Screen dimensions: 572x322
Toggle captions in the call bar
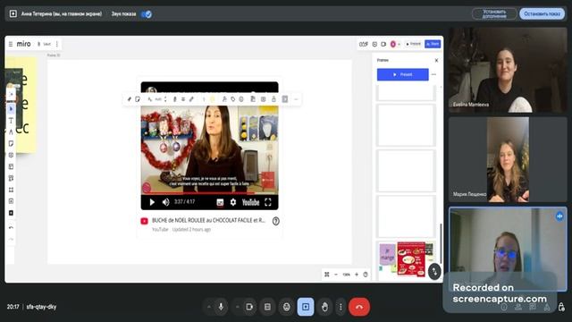[x=267, y=307]
